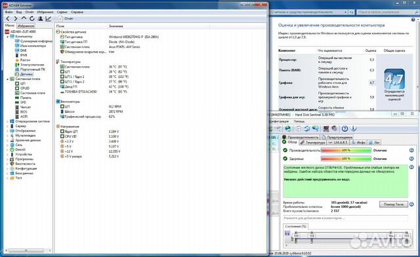
Task: Open the Сервис menu in AIDA64
Action: pyautogui.click(x=62, y=12)
